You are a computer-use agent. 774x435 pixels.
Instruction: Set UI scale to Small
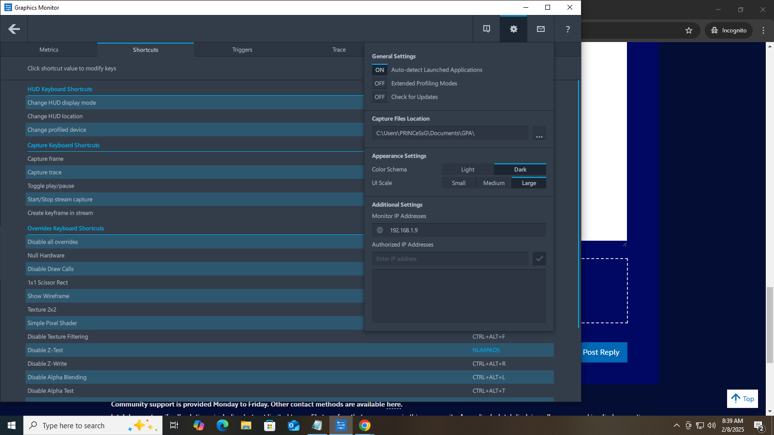coord(459,183)
